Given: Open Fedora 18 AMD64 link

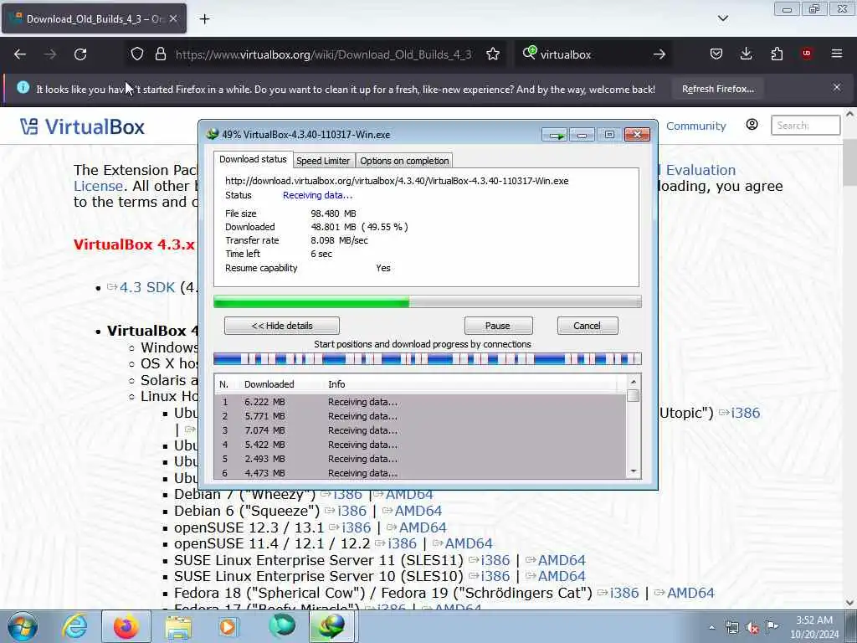Looking at the screenshot, I should click(x=690, y=594).
